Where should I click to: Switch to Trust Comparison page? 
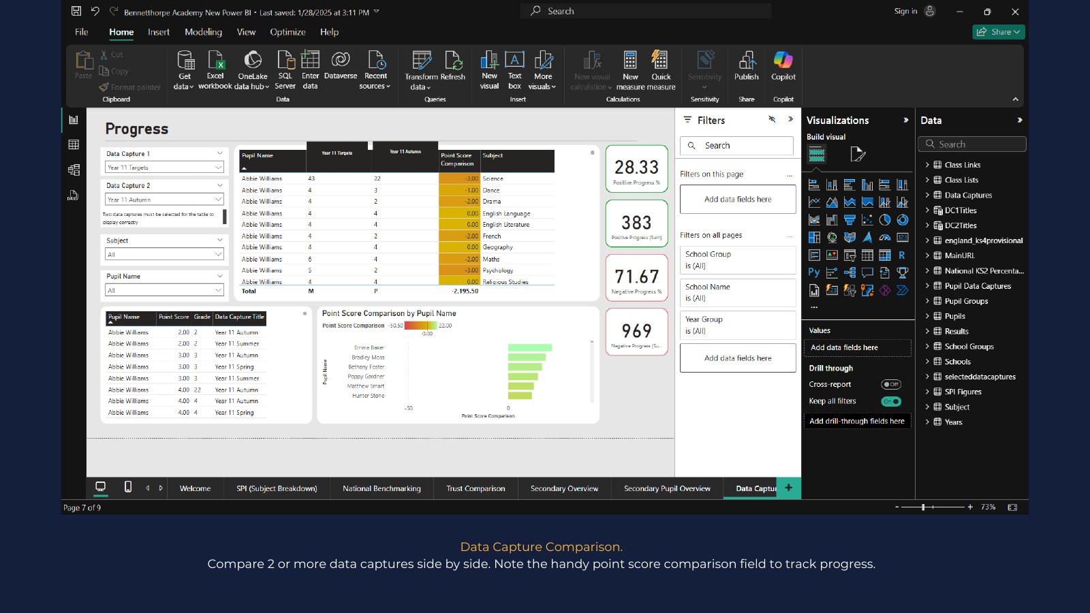pyautogui.click(x=476, y=488)
